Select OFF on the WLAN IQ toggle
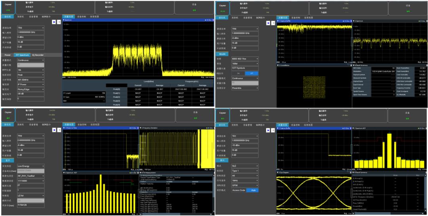428x216 pixels. click(251, 73)
